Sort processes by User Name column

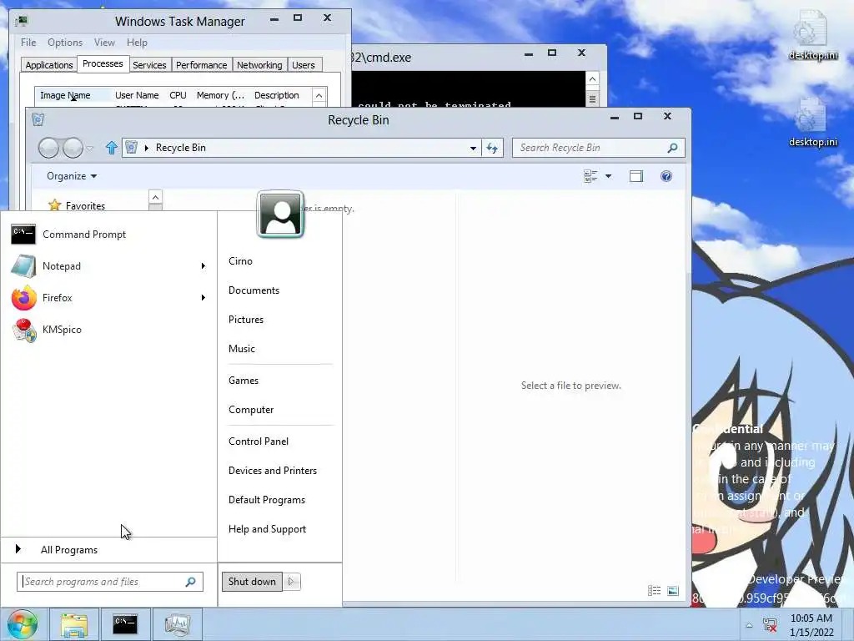click(137, 95)
